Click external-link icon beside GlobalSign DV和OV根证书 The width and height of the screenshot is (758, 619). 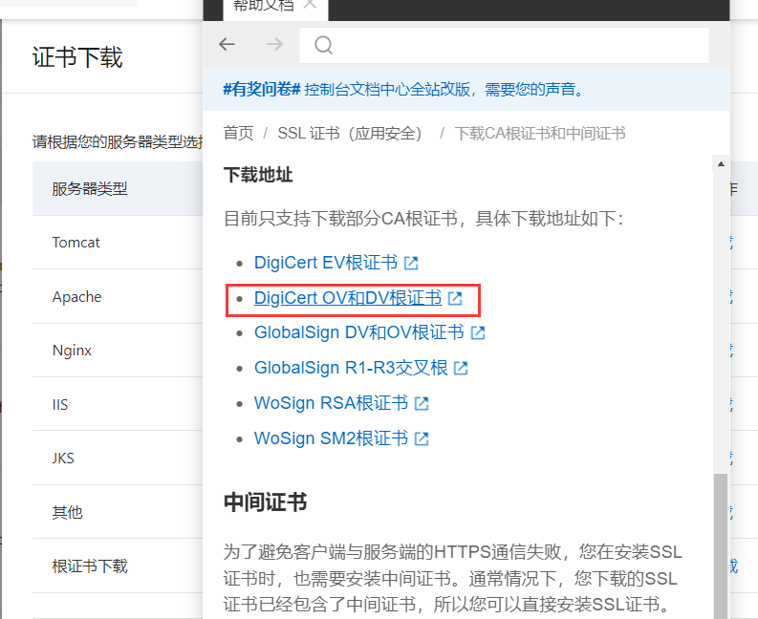(478, 333)
